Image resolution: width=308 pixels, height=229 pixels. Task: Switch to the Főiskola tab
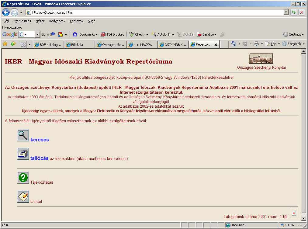[80, 45]
